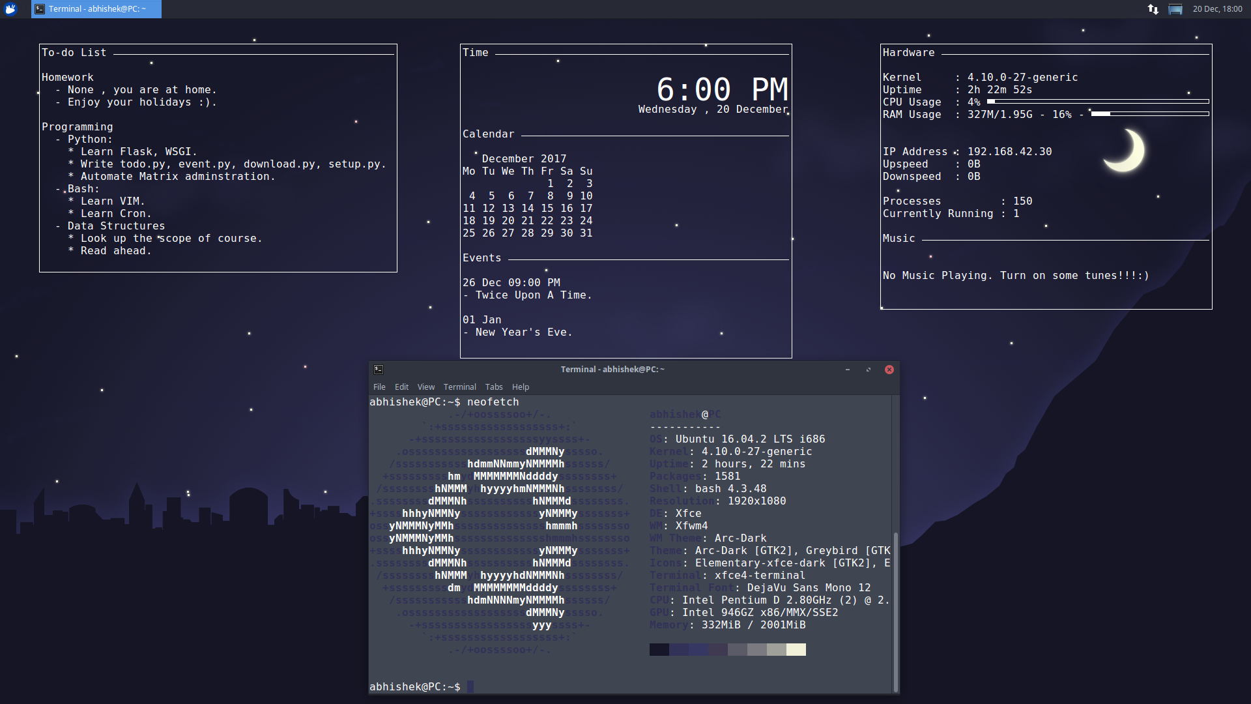Click "New Year's Eve." event text

[x=524, y=332]
